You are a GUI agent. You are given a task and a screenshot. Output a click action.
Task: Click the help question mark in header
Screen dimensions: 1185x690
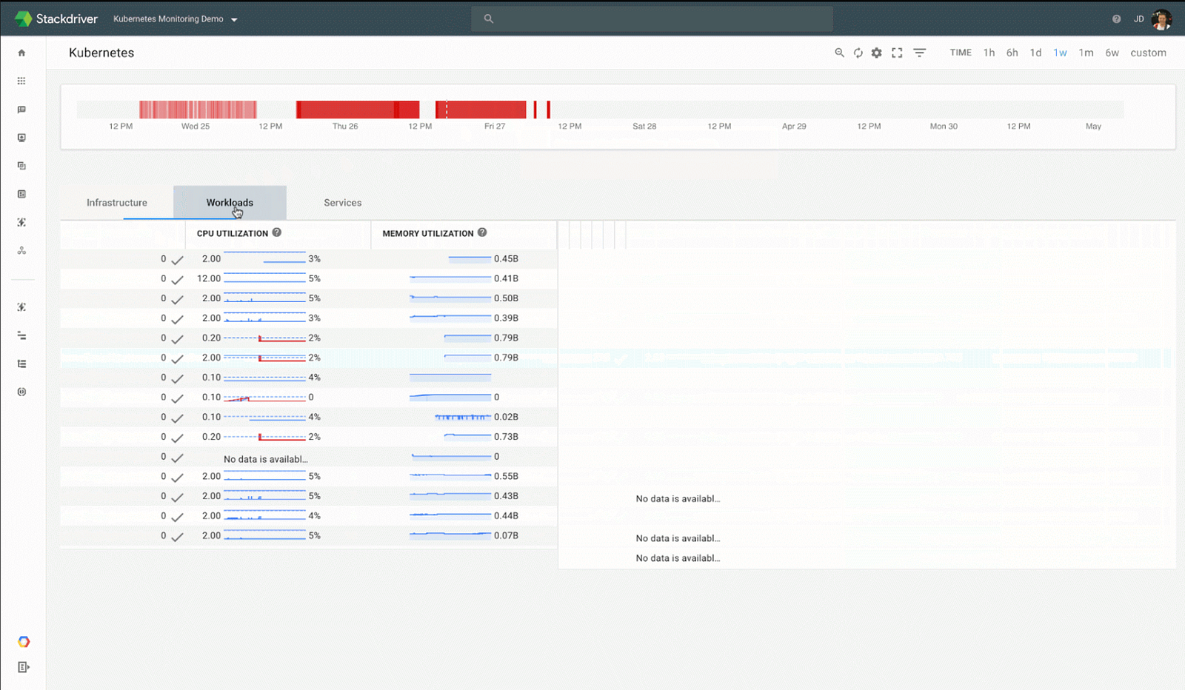(x=1116, y=19)
